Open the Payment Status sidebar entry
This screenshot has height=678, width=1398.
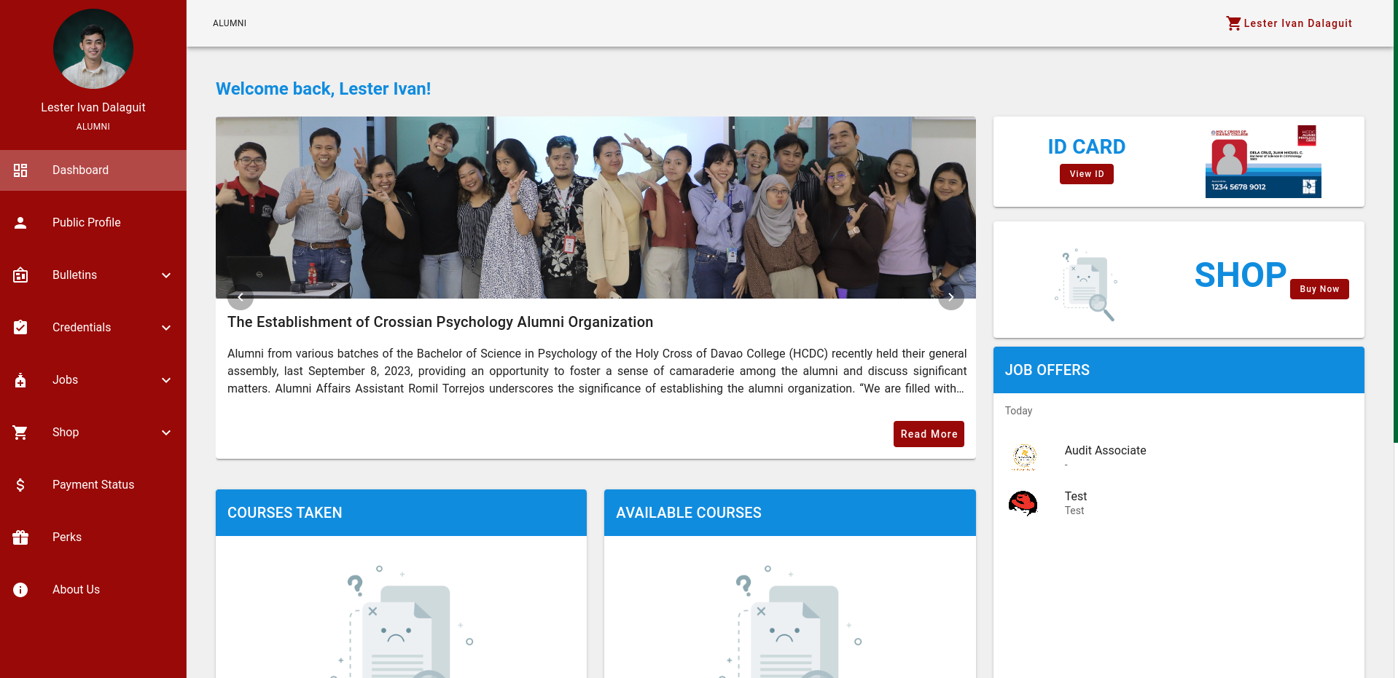tap(93, 485)
